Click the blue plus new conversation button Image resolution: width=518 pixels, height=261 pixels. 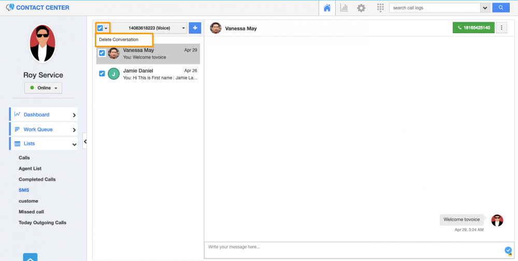pos(195,28)
